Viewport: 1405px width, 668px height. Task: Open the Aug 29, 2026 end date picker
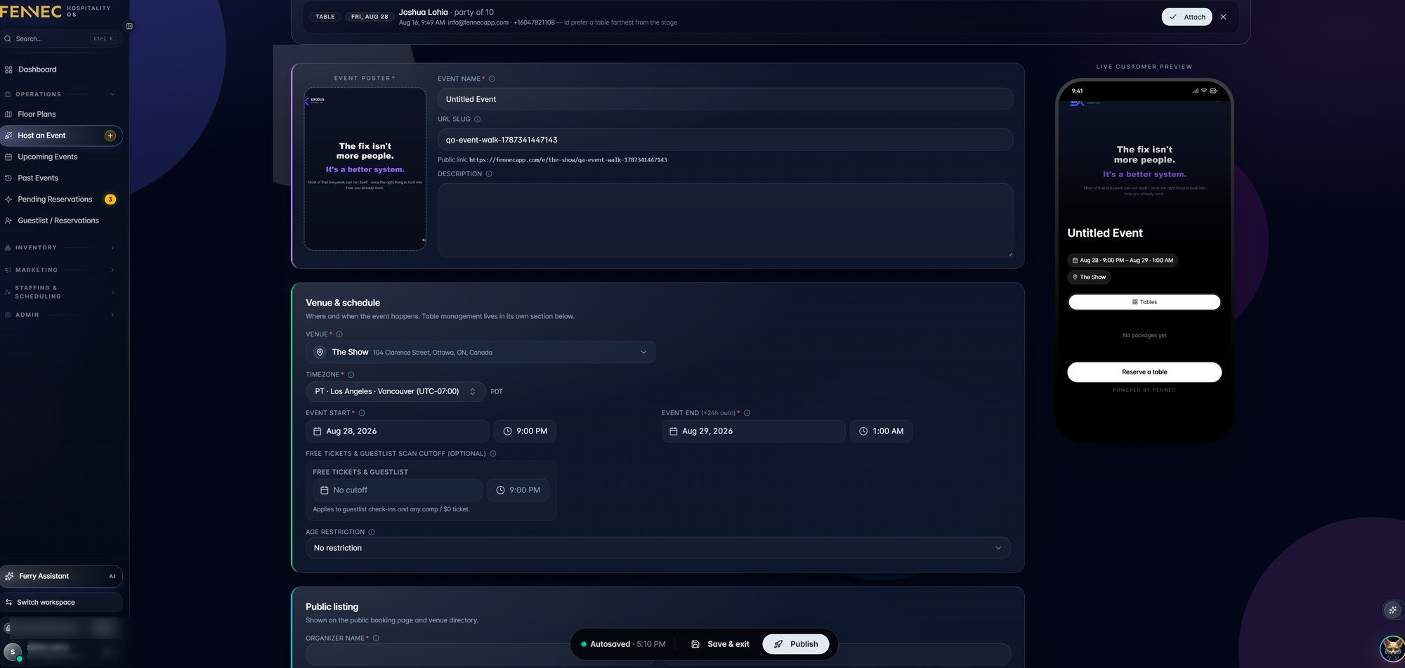[753, 431]
